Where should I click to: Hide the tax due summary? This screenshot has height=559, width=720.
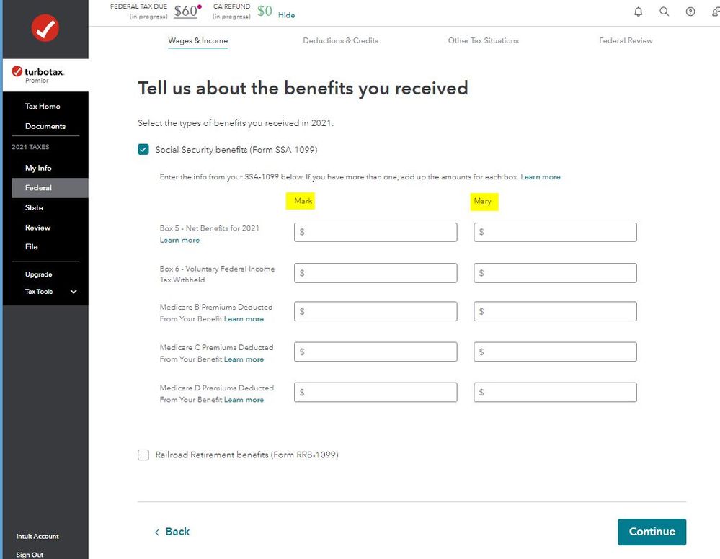coord(287,15)
